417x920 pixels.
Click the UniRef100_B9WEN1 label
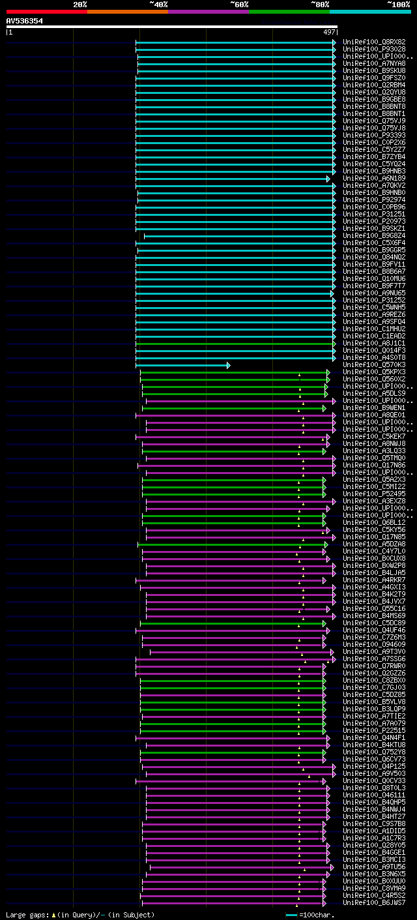click(x=374, y=408)
